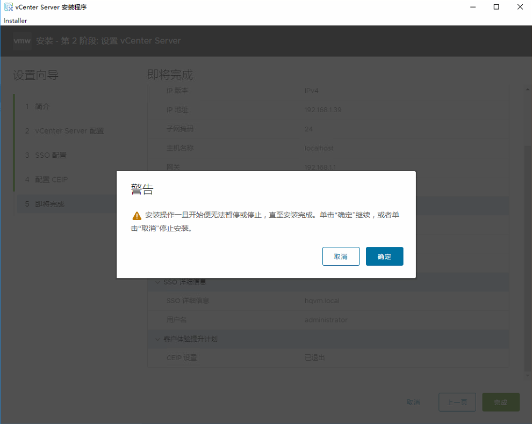Click the 上一页 button
This screenshot has height=424, width=532.
(457, 403)
